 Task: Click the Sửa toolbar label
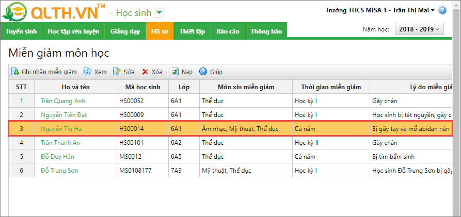click(x=129, y=72)
